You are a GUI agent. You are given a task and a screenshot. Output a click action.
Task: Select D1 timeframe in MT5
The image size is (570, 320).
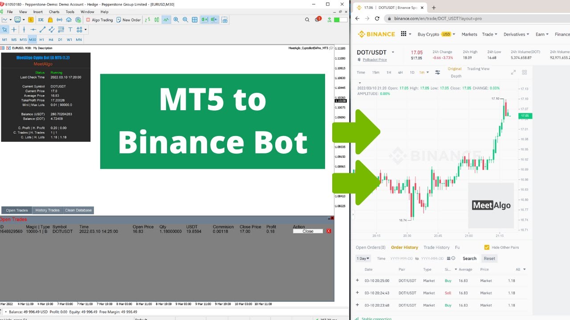(60, 40)
